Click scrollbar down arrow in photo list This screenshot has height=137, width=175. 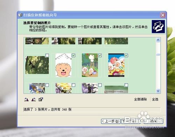158,91
